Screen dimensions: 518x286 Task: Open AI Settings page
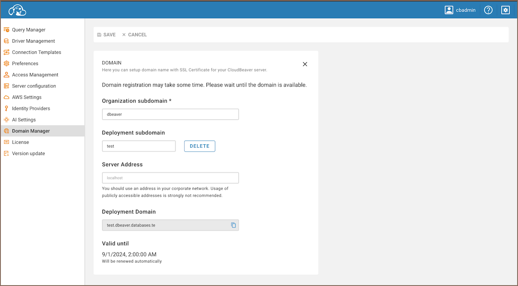coord(24,120)
